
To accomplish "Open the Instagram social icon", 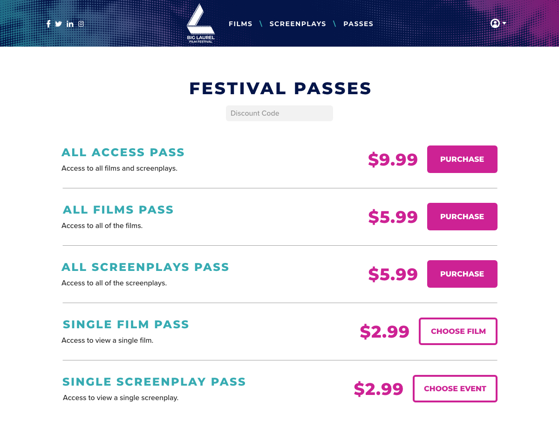I will coord(81,24).
